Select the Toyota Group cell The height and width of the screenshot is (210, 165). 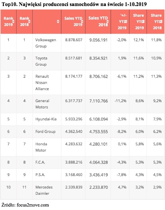(41, 61)
